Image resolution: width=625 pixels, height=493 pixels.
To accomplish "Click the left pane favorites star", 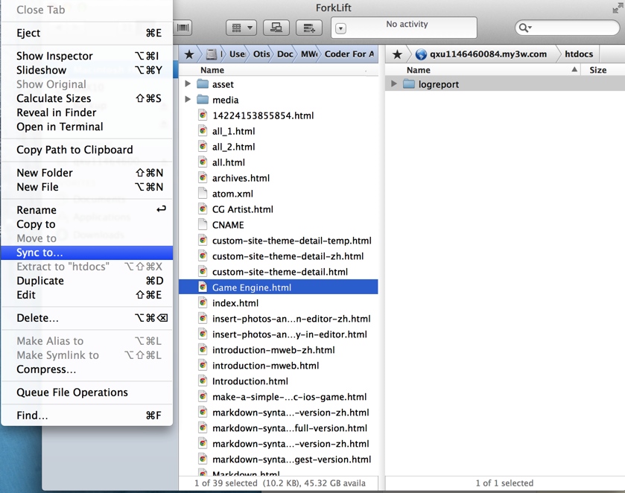I will pos(189,54).
